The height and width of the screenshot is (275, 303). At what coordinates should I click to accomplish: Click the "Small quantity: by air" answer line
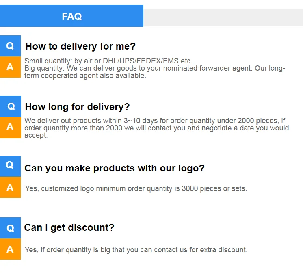(108, 61)
